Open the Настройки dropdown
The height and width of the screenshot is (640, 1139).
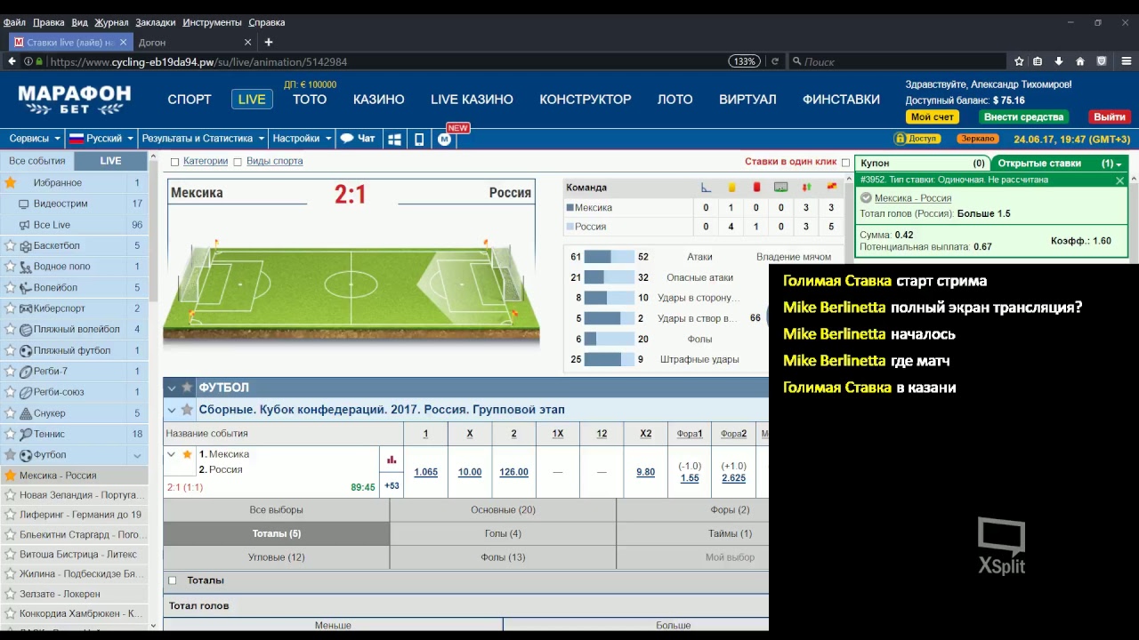coord(302,139)
